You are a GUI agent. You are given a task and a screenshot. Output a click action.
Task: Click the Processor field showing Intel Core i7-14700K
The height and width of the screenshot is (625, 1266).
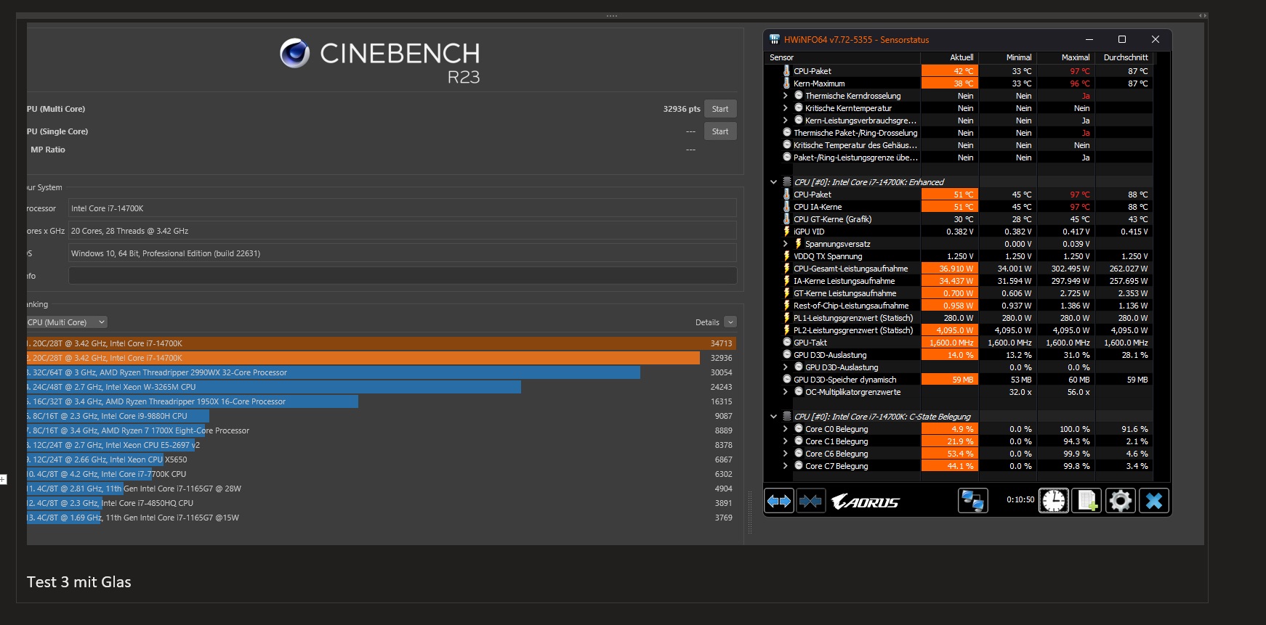(x=403, y=208)
